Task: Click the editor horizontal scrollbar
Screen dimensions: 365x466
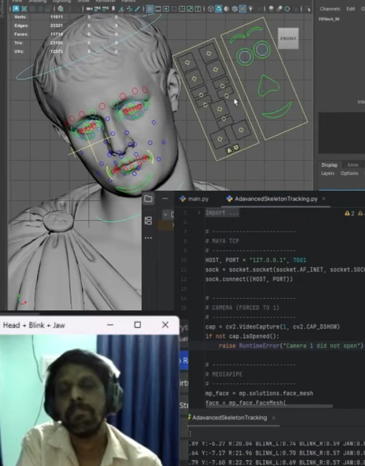Action: coord(269,406)
